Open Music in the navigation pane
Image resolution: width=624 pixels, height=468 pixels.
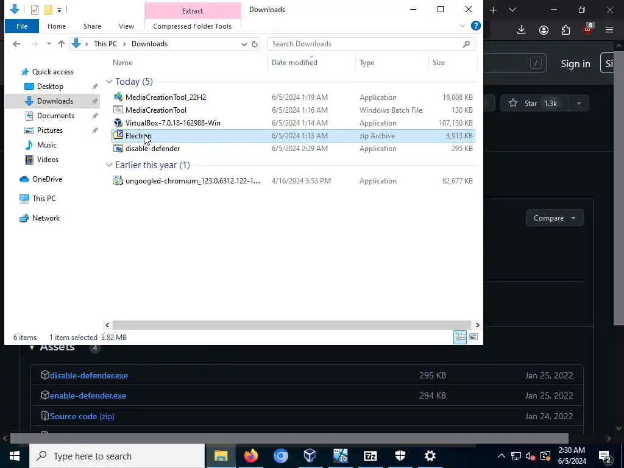point(46,145)
